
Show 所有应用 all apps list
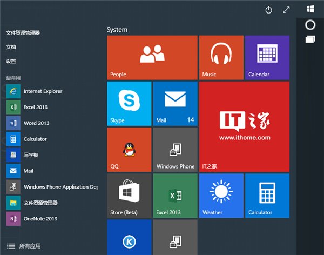pyautogui.click(x=24, y=246)
